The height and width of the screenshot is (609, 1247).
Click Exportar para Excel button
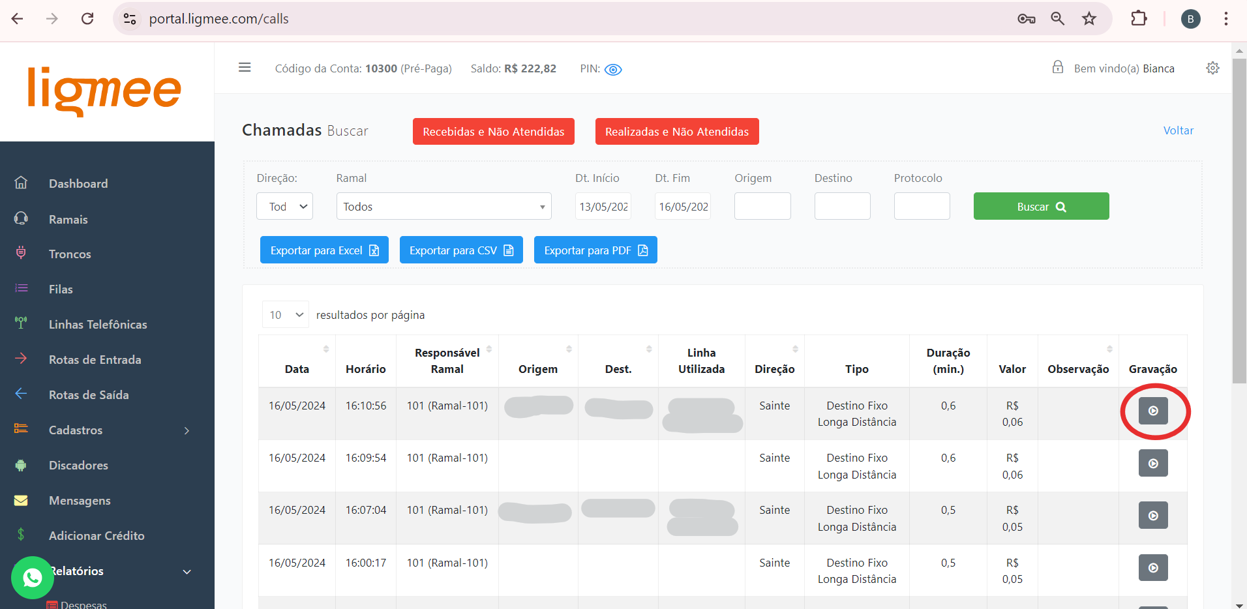[324, 250]
